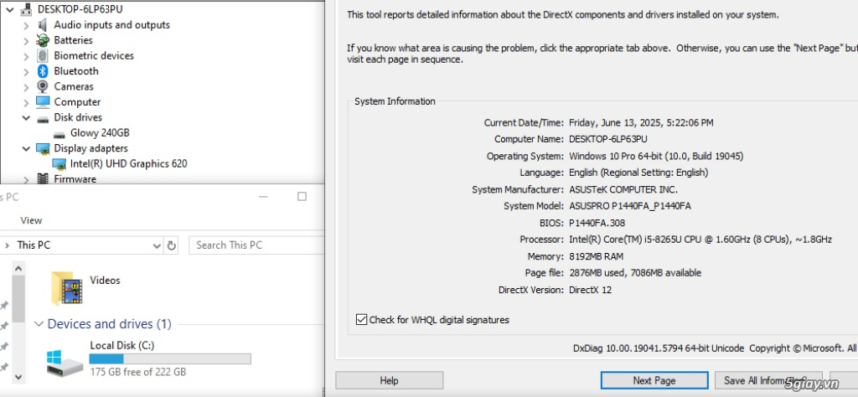
Task: Collapse the Display adapters node
Action: [x=26, y=148]
